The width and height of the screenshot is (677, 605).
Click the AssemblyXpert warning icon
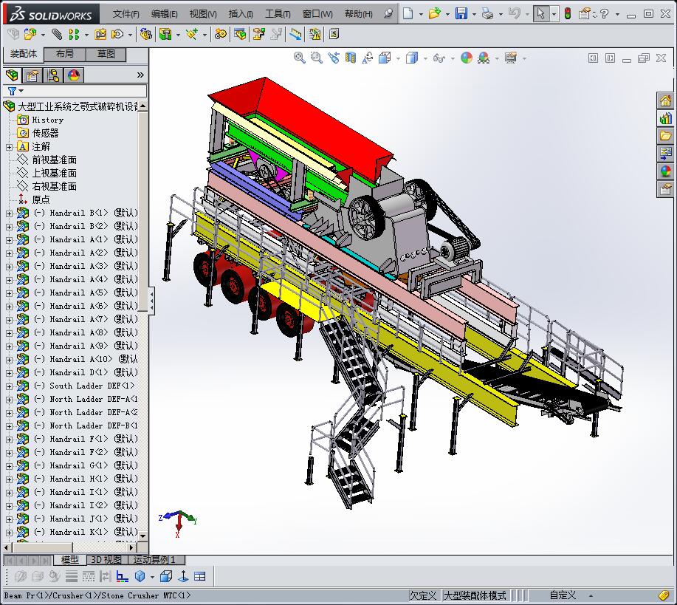(315, 34)
